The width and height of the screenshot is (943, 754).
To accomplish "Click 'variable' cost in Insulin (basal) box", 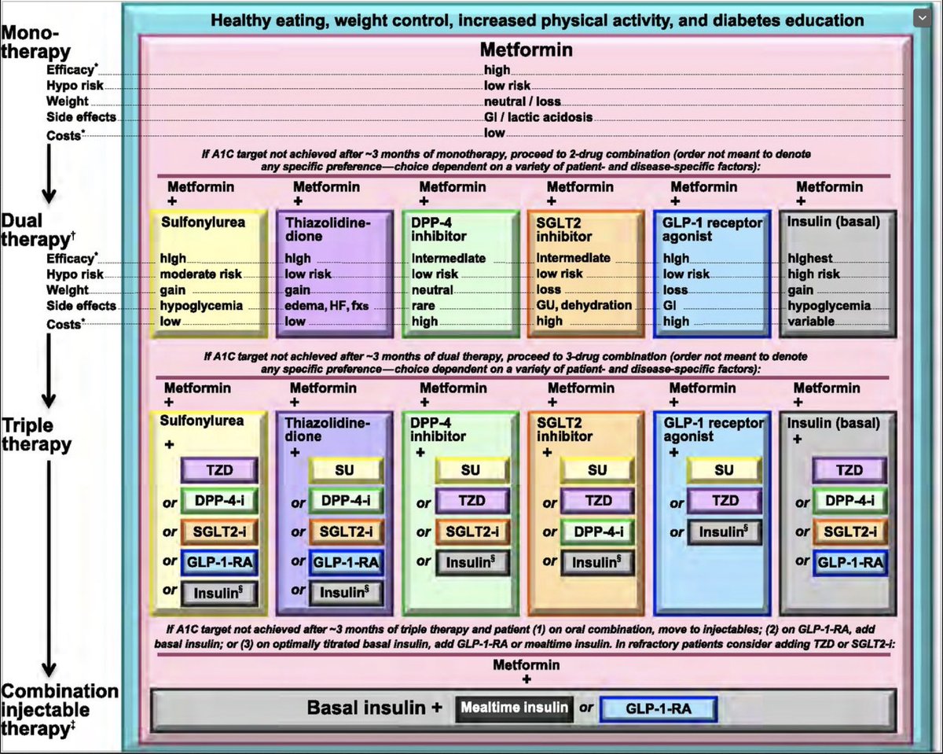I will [x=812, y=322].
